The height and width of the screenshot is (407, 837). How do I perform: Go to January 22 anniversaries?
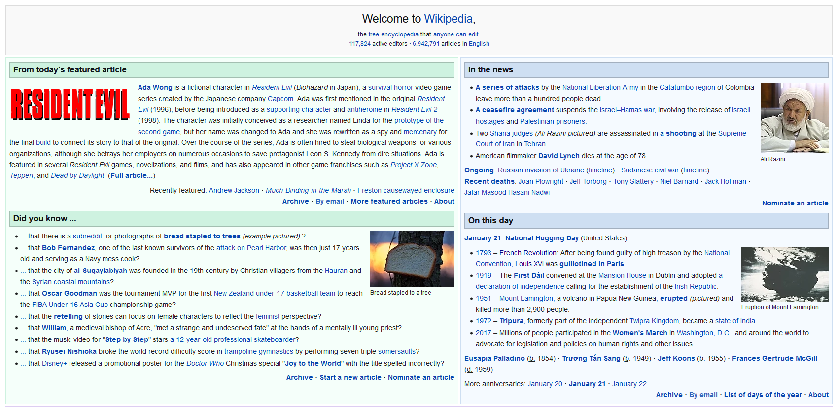coord(629,384)
